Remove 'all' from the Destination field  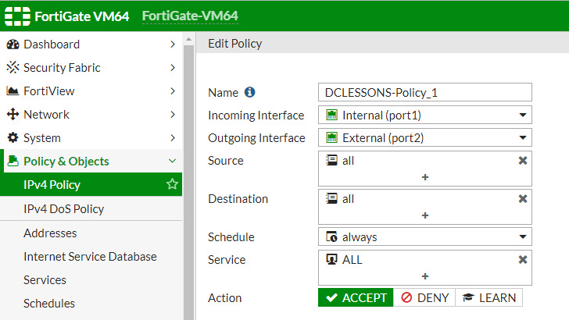click(x=523, y=198)
